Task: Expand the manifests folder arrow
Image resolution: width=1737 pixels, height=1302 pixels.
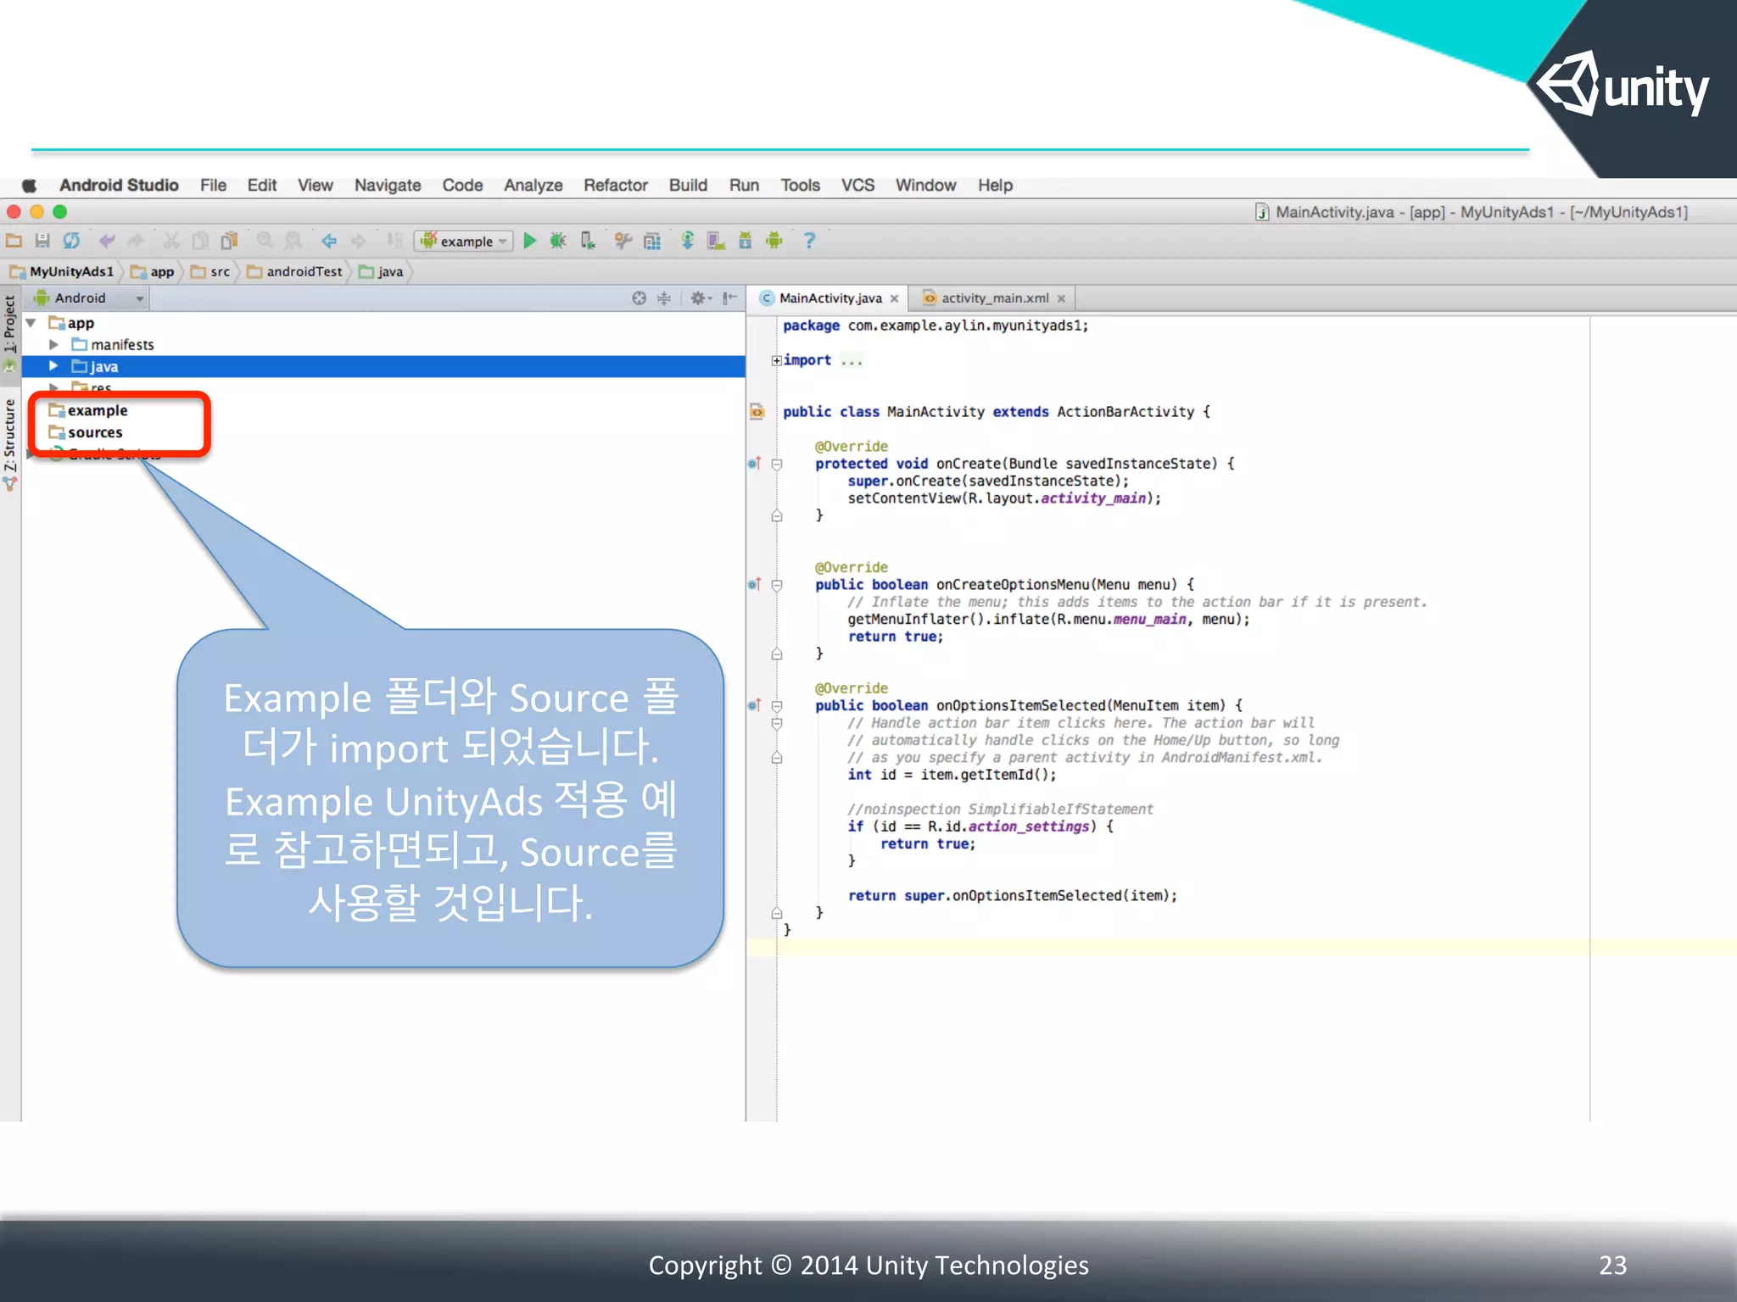Action: (53, 345)
